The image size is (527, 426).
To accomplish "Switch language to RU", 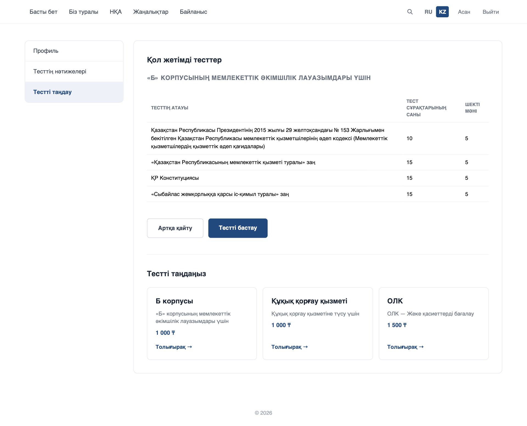I will click(428, 12).
